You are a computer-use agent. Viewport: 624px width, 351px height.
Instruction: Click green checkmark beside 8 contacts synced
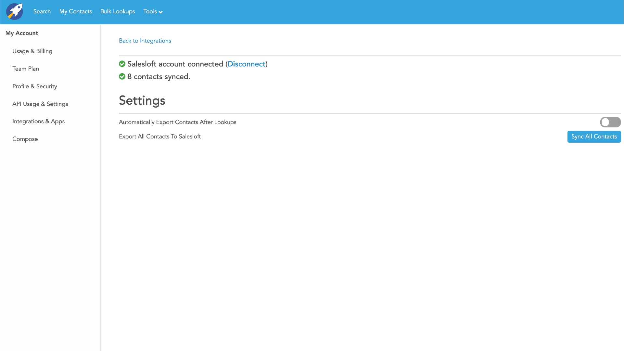(x=122, y=77)
